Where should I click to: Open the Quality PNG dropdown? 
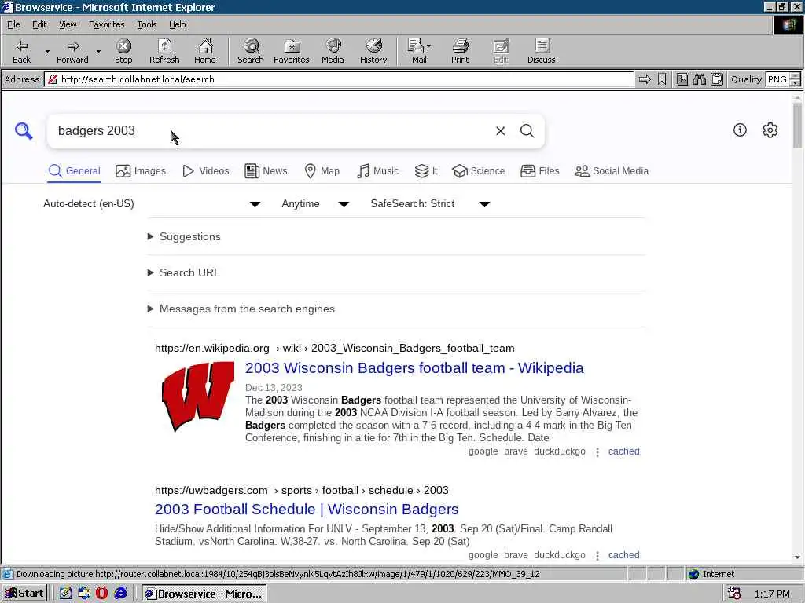[x=795, y=79]
